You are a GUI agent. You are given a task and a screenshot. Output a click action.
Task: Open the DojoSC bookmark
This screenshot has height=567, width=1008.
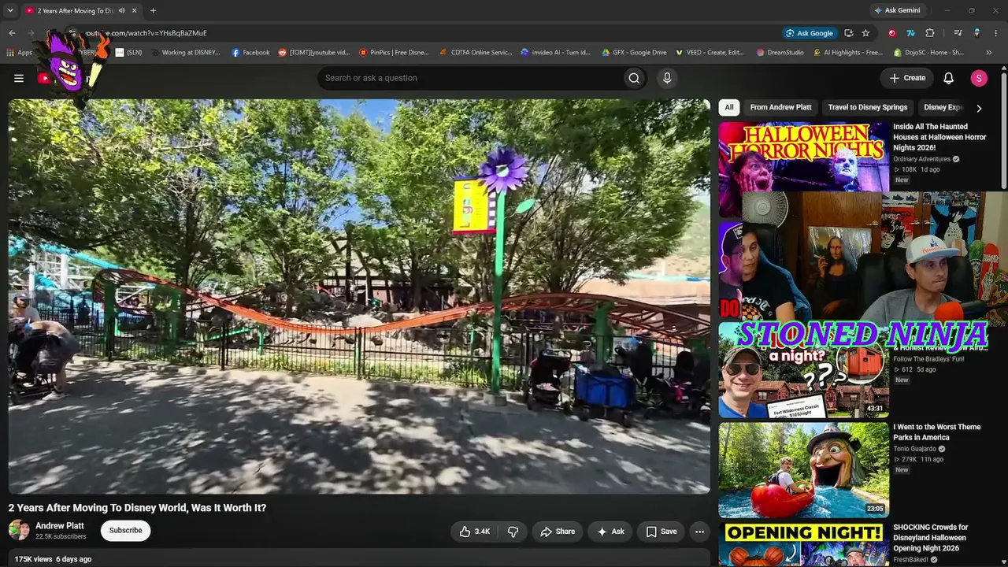928,53
